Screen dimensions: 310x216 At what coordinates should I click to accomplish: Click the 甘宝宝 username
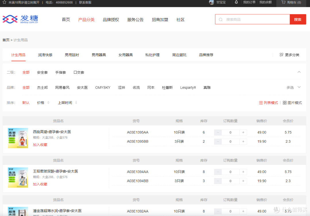(x=221, y=2)
